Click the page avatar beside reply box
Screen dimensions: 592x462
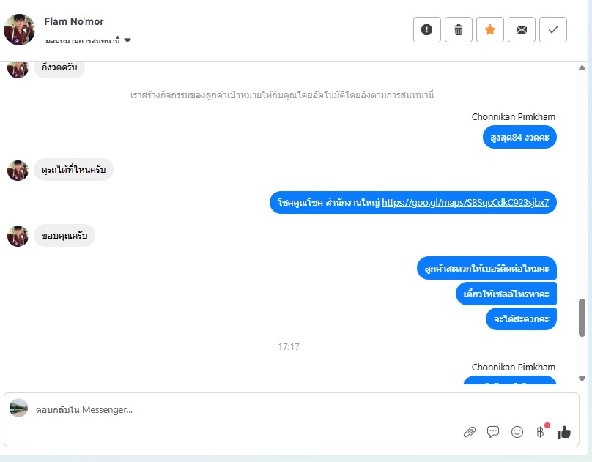pos(18,408)
